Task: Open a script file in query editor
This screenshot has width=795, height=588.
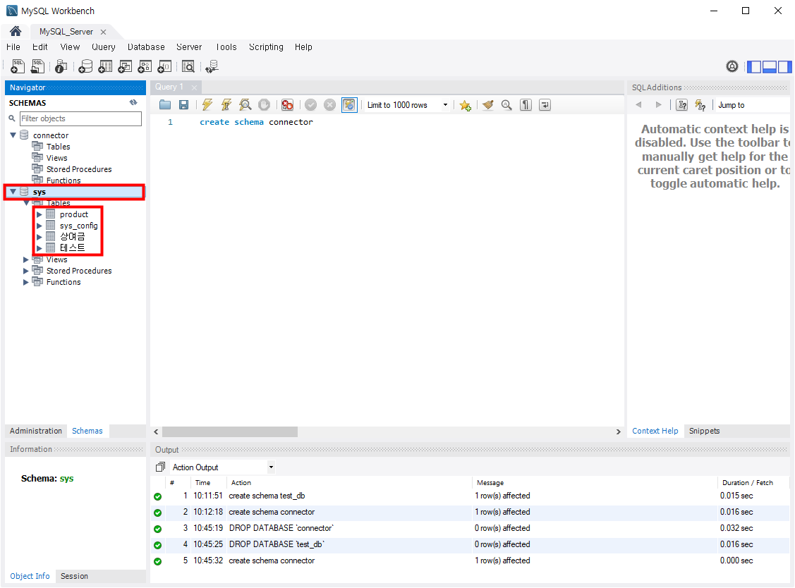Action: 165,105
